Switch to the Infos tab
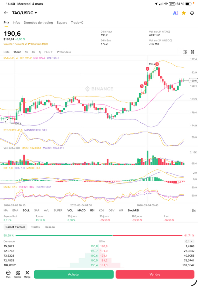198x287 pixels. coord(16,23)
